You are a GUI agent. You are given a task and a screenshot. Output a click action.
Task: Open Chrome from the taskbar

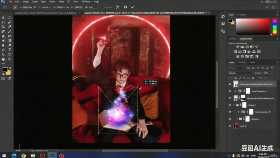23,156
